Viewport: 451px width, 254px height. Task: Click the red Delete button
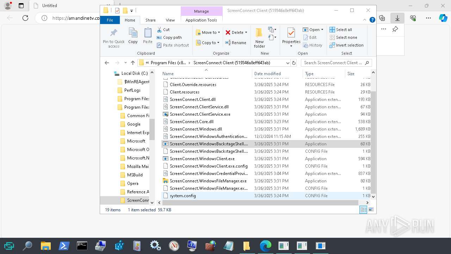coord(236,32)
